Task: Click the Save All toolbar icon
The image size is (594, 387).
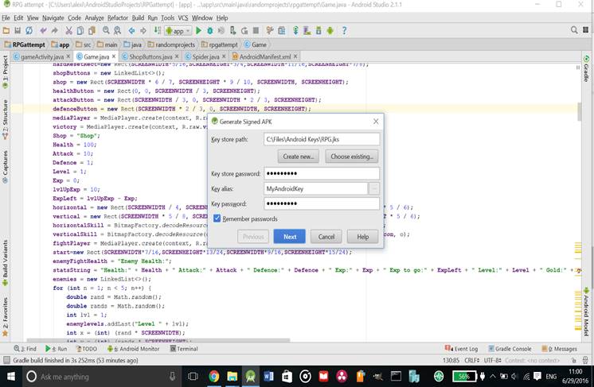Action: 18,31
